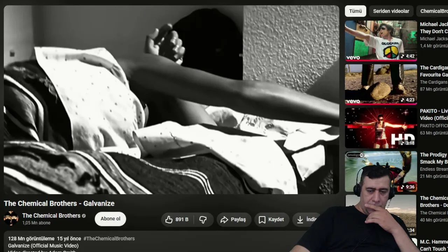Click the "1,4 Mn görünt…" view count
Viewport: 448px width, 252px height.
coord(434,46)
